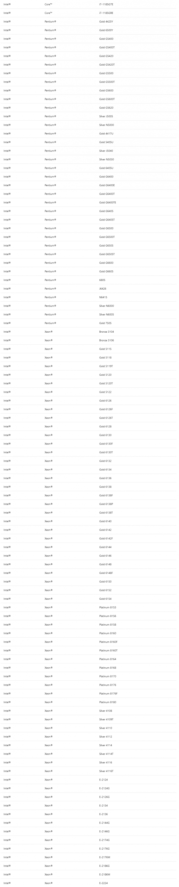Screen dimensions: 179x887
Task: Click the E-2176M model cell
Action: tap(105, 857)
